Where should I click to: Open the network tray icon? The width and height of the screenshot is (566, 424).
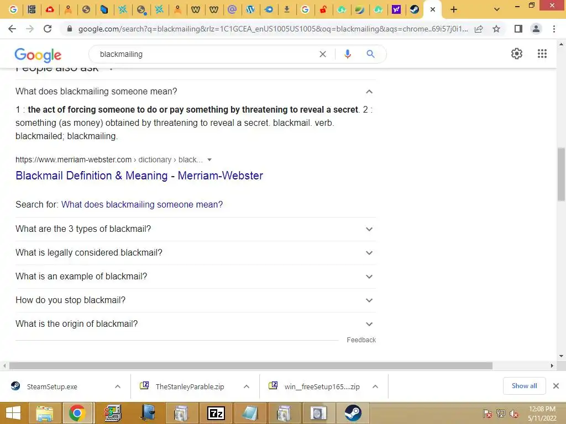click(x=501, y=414)
